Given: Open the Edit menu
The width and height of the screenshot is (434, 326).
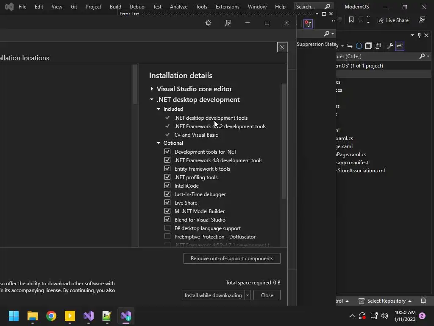Looking at the screenshot, I should [x=39, y=7].
